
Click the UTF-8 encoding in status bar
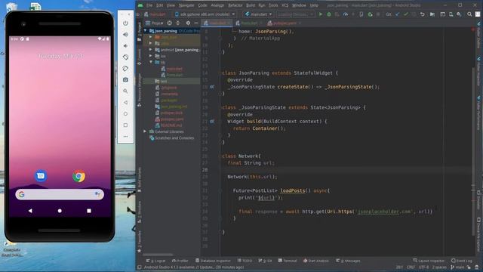point(423,267)
